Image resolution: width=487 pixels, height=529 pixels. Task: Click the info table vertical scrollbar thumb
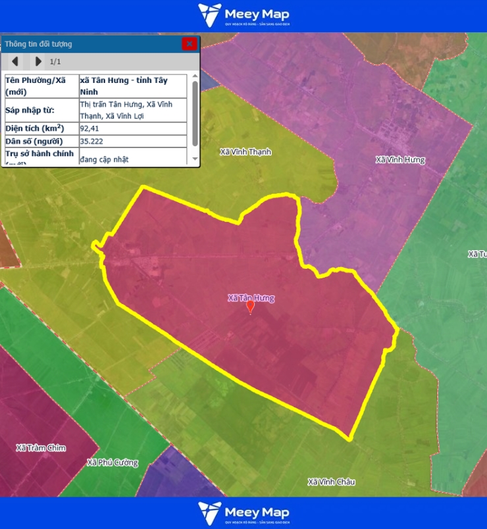pyautogui.click(x=195, y=113)
